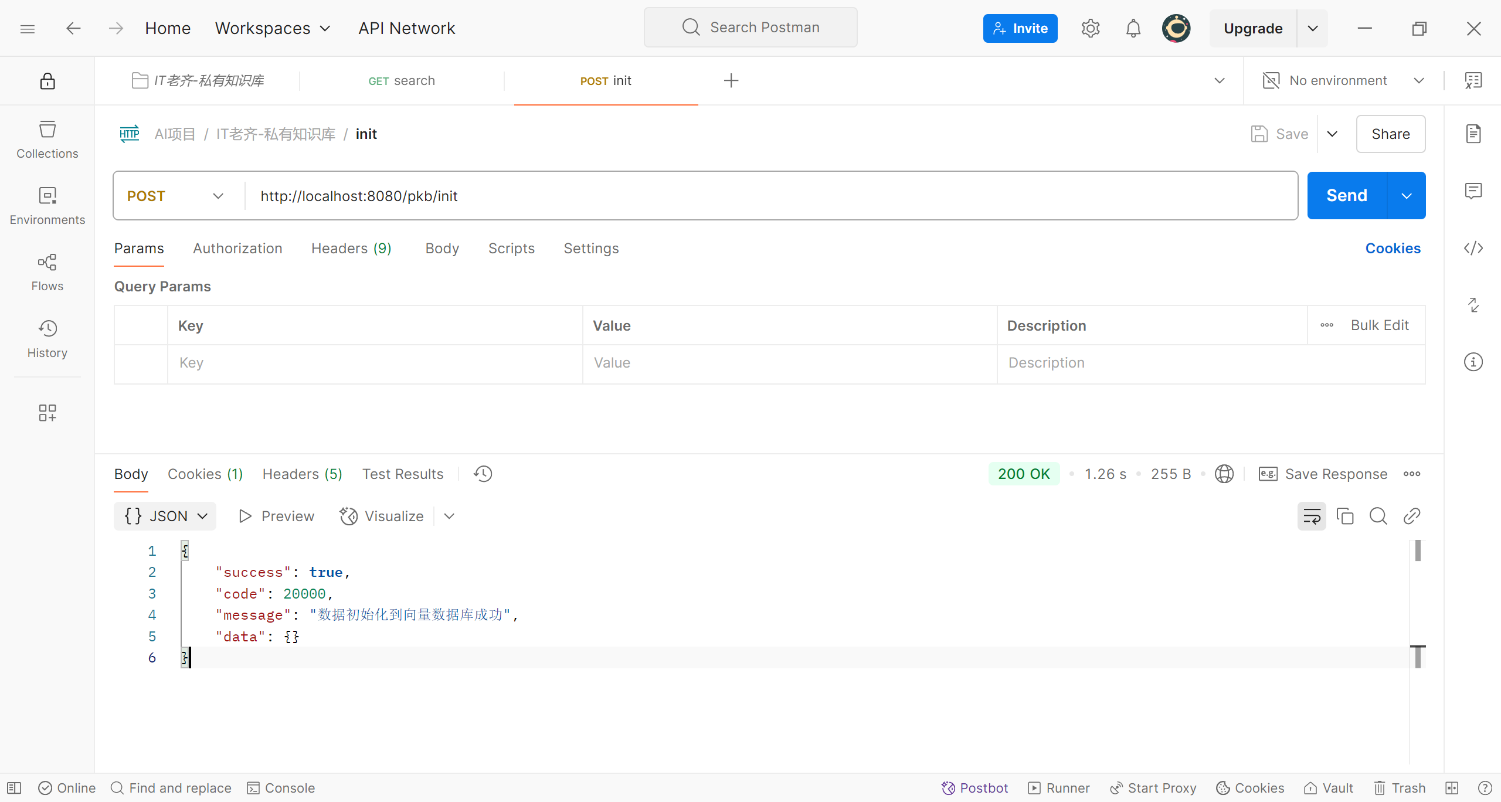Click the code snippet icon in right sidebar
Image resolution: width=1501 pixels, height=802 pixels.
[1473, 248]
